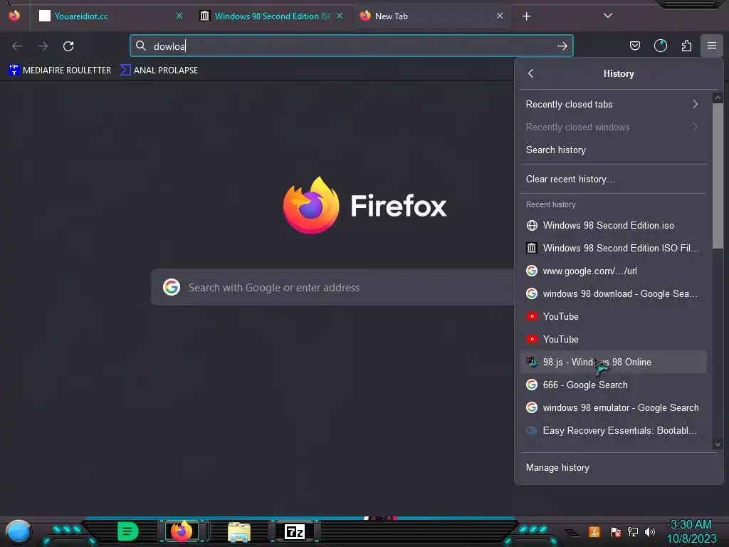Click the volume speaker tray icon

pos(650,531)
